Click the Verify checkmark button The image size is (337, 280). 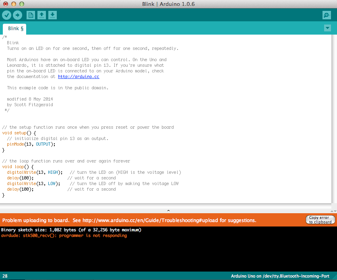click(x=7, y=15)
